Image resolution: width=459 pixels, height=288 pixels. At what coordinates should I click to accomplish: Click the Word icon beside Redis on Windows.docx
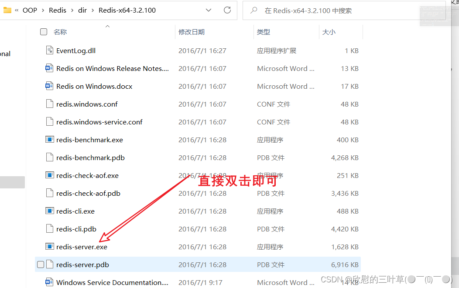pyautogui.click(x=49, y=86)
